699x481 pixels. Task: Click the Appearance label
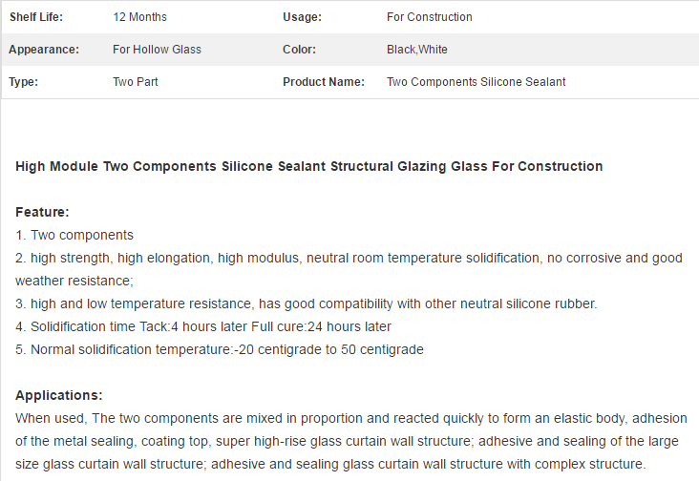click(x=44, y=50)
